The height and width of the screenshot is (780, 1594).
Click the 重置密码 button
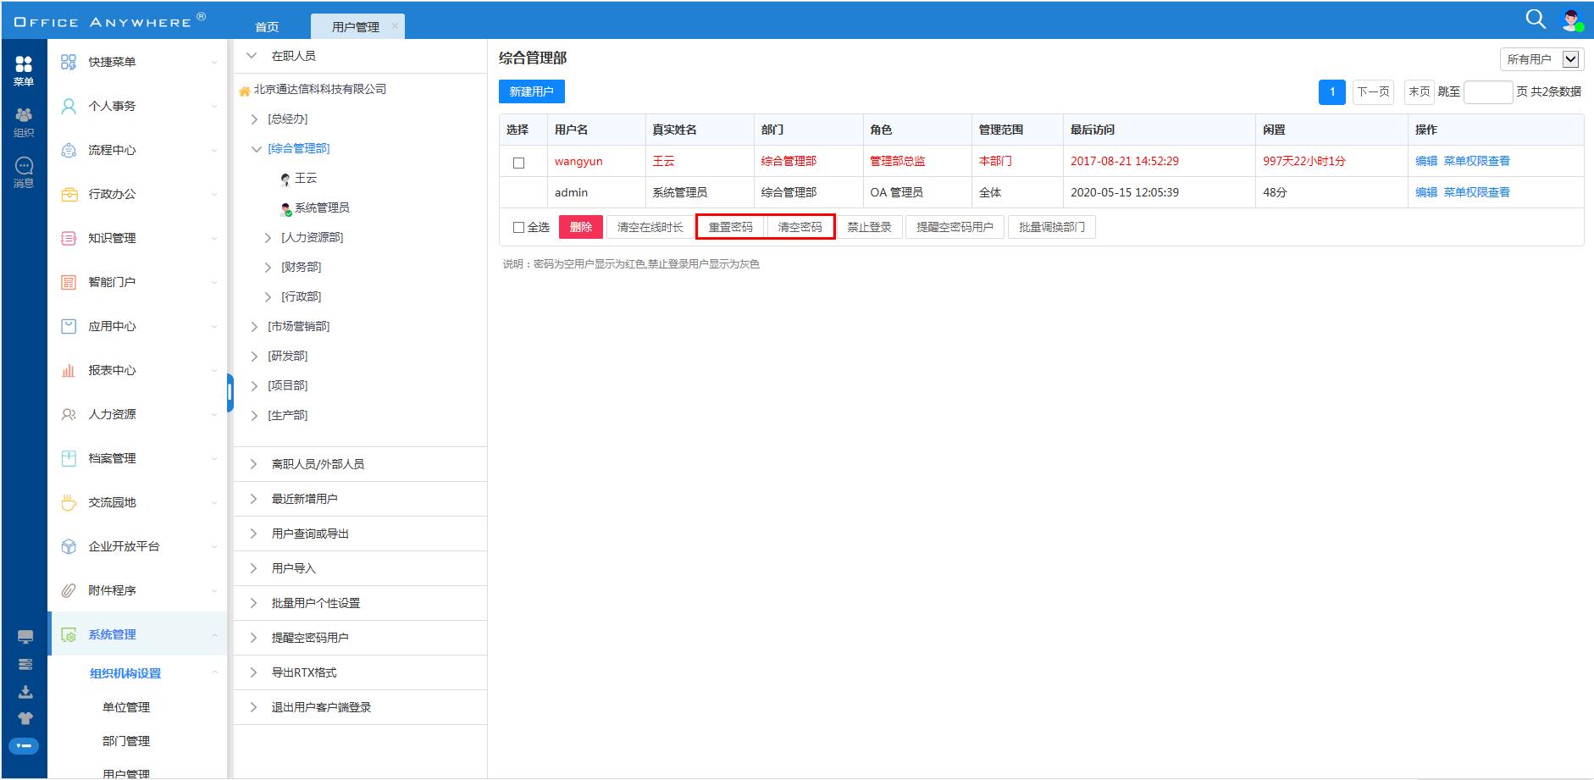point(730,227)
